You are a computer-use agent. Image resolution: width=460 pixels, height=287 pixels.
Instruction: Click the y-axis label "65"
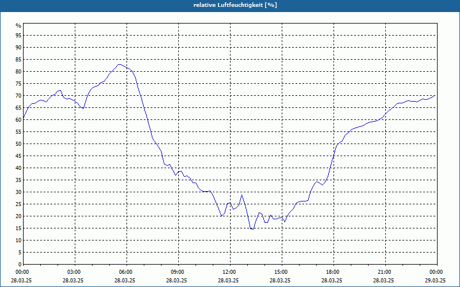18,108
